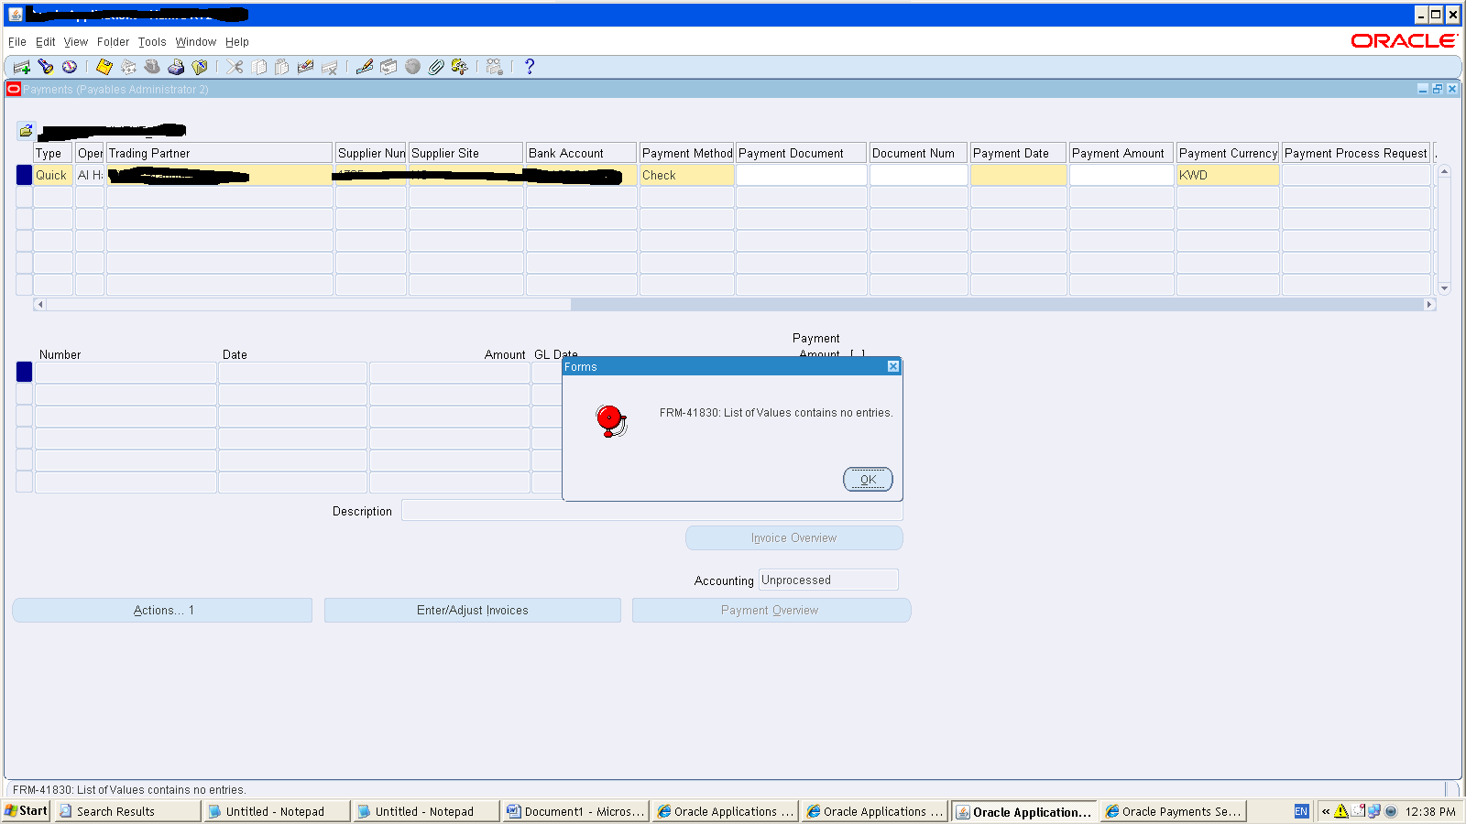This screenshot has height=824, width=1466.
Task: Open the Tools menu
Action: click(152, 41)
